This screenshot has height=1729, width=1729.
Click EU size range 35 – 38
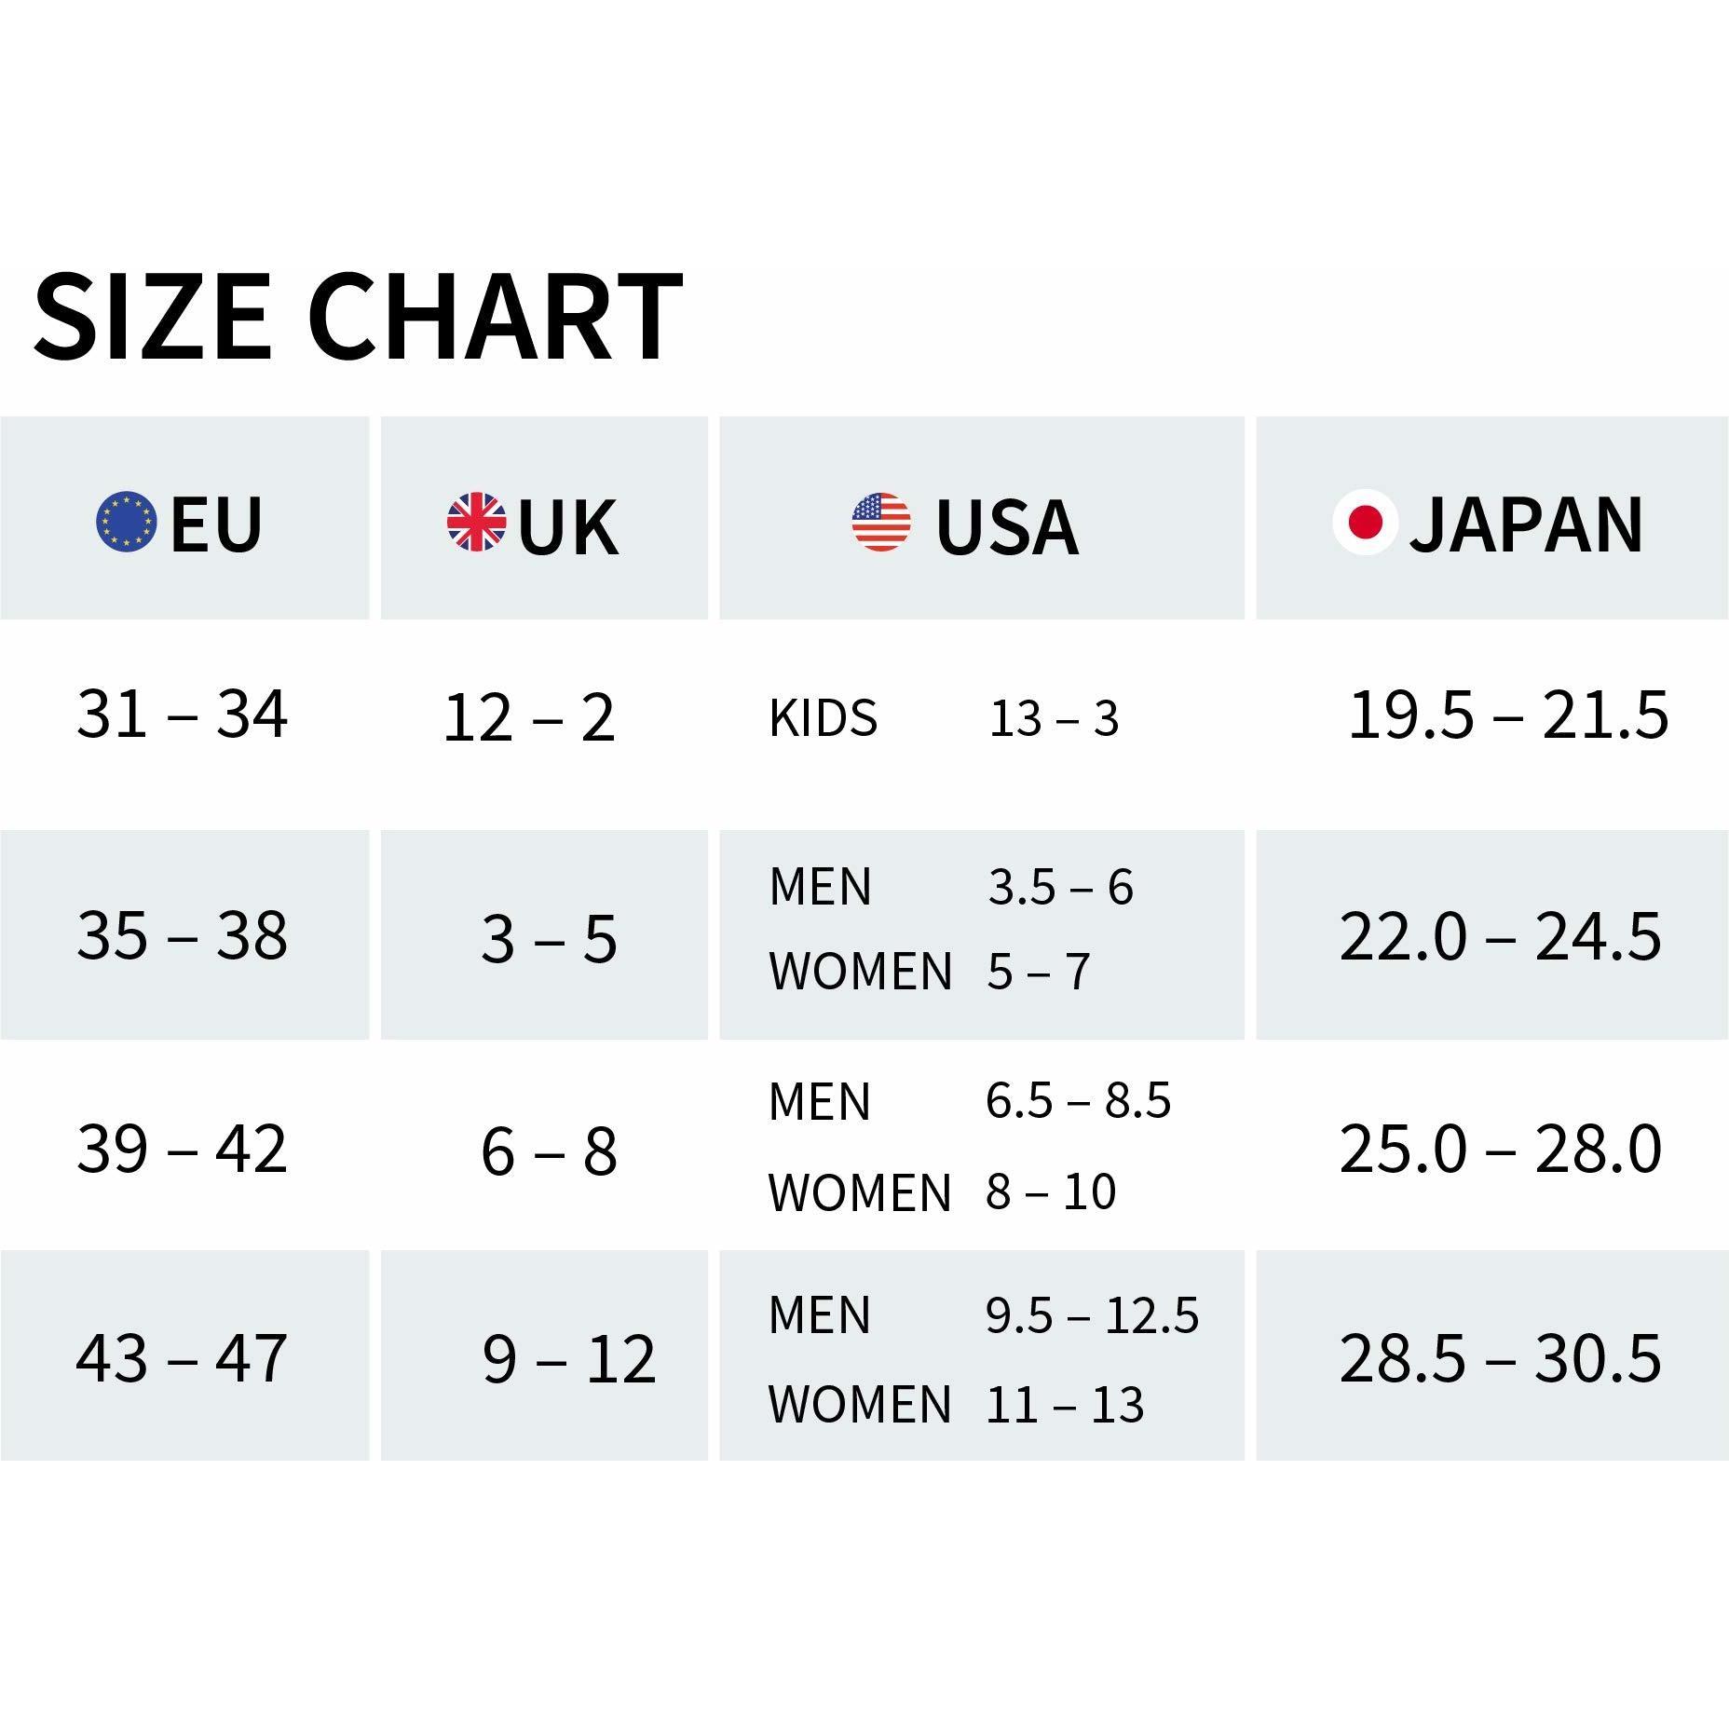tap(182, 935)
